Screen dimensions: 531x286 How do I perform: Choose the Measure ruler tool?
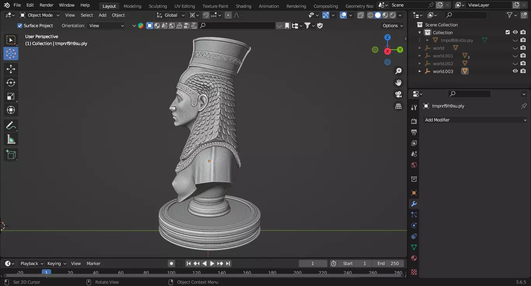coord(11,139)
